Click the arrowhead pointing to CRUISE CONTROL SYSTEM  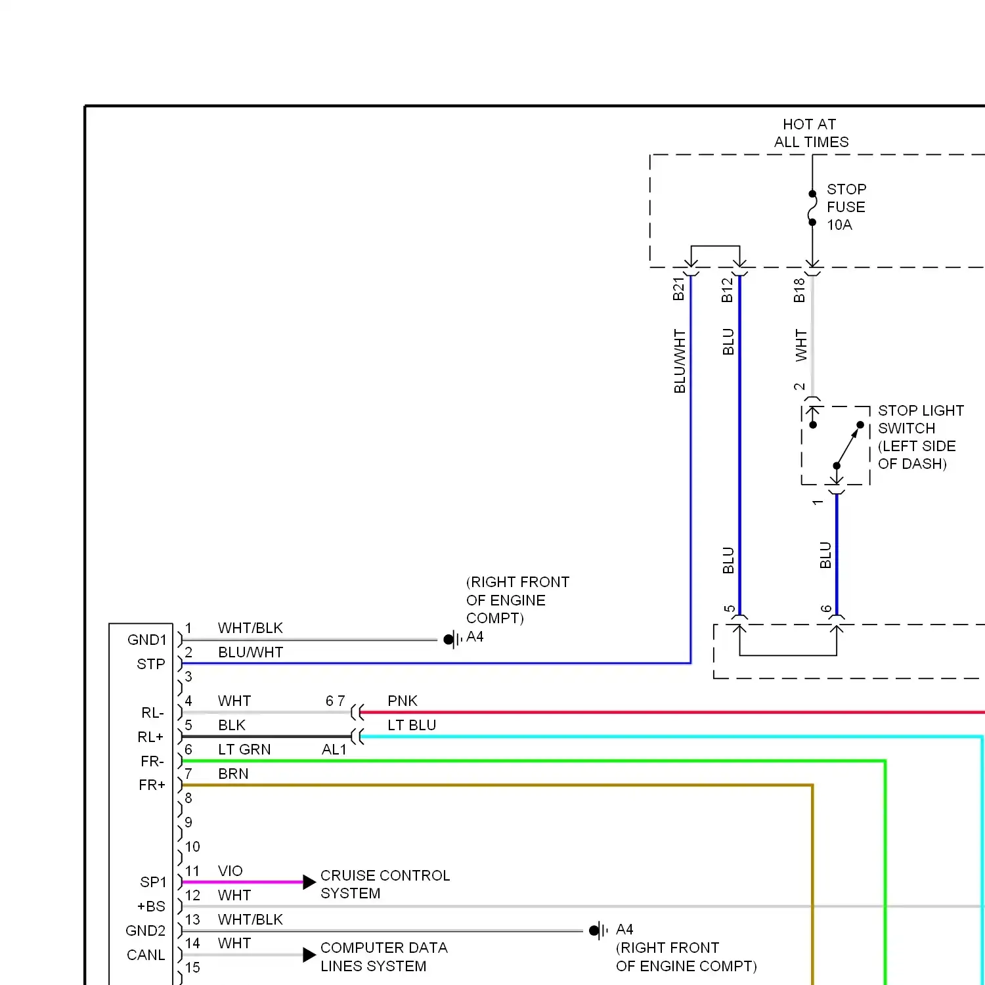(309, 882)
